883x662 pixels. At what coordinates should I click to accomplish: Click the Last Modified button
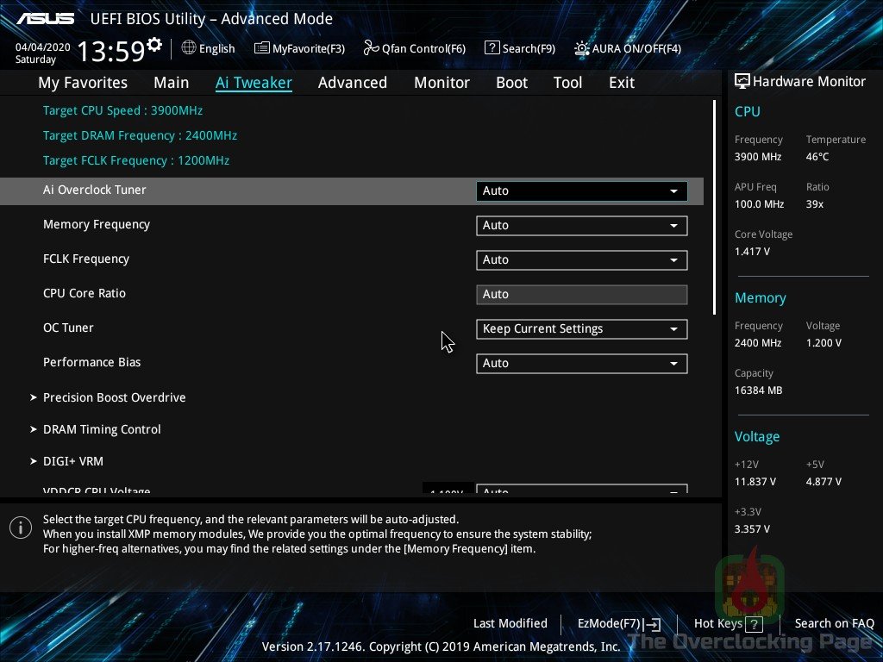510,623
